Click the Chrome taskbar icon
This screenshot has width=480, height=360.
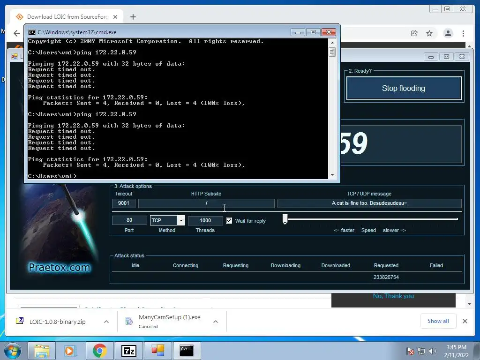[x=99, y=351]
